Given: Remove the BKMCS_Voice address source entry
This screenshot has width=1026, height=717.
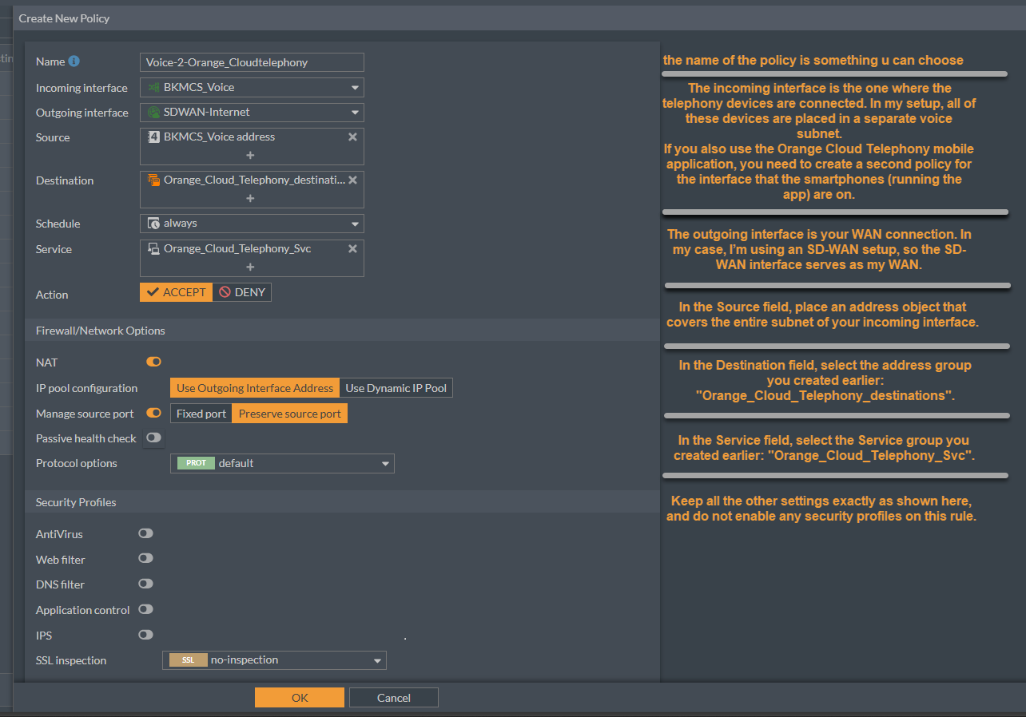Looking at the screenshot, I should [352, 137].
